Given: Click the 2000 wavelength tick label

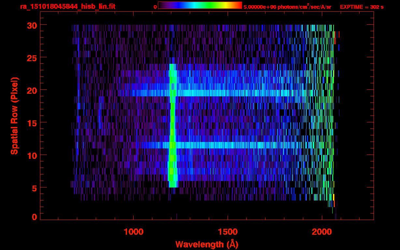Looking at the screenshot, I should (x=321, y=232).
